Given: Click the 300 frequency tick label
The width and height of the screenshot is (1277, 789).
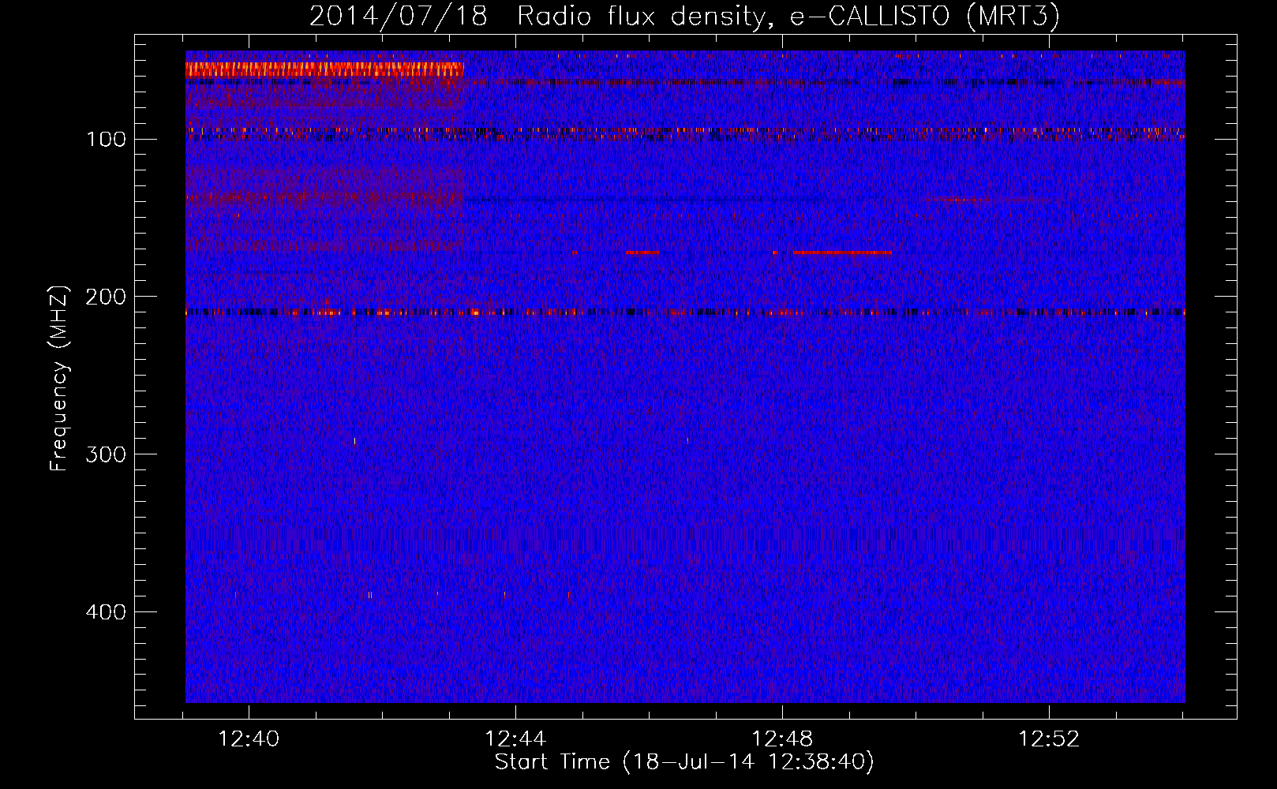Looking at the screenshot, I should tap(106, 454).
